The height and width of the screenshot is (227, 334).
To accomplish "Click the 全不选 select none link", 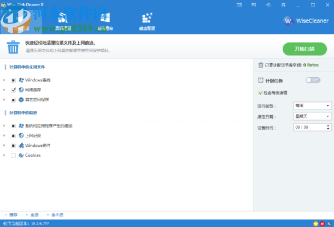I will pyautogui.click(x=57, y=214).
